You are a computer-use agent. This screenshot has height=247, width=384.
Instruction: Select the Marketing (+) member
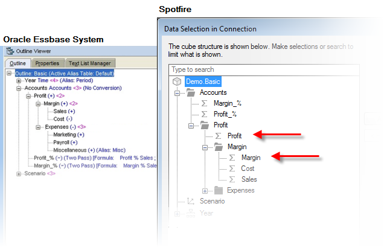tap(69, 135)
